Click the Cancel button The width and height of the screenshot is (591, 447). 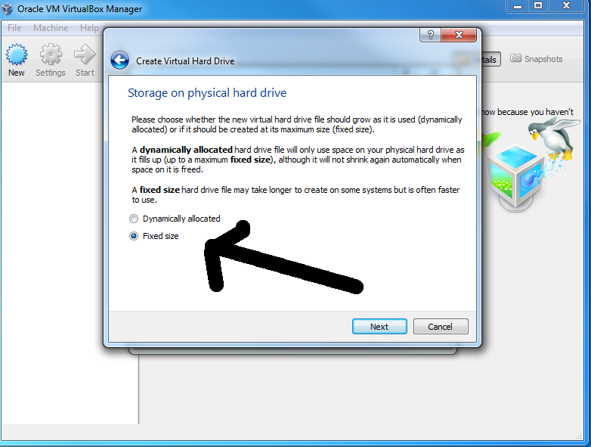pos(441,326)
